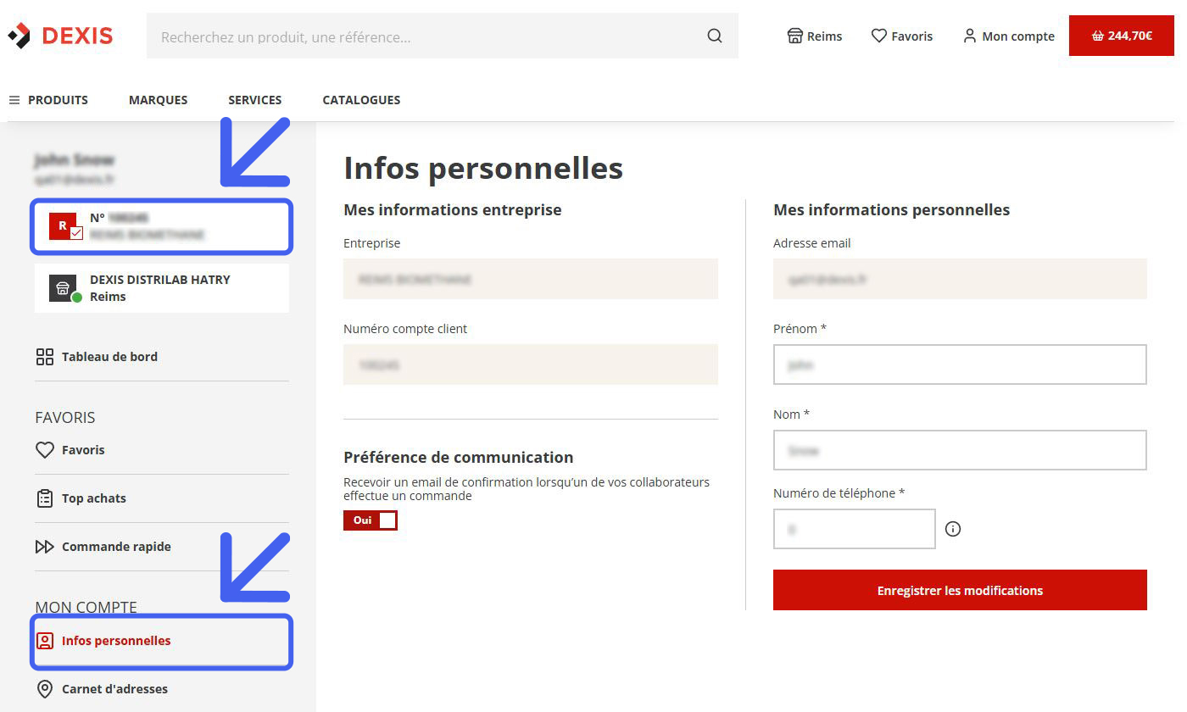Click the search magnifier icon
This screenshot has height=712, width=1187.
(x=715, y=36)
